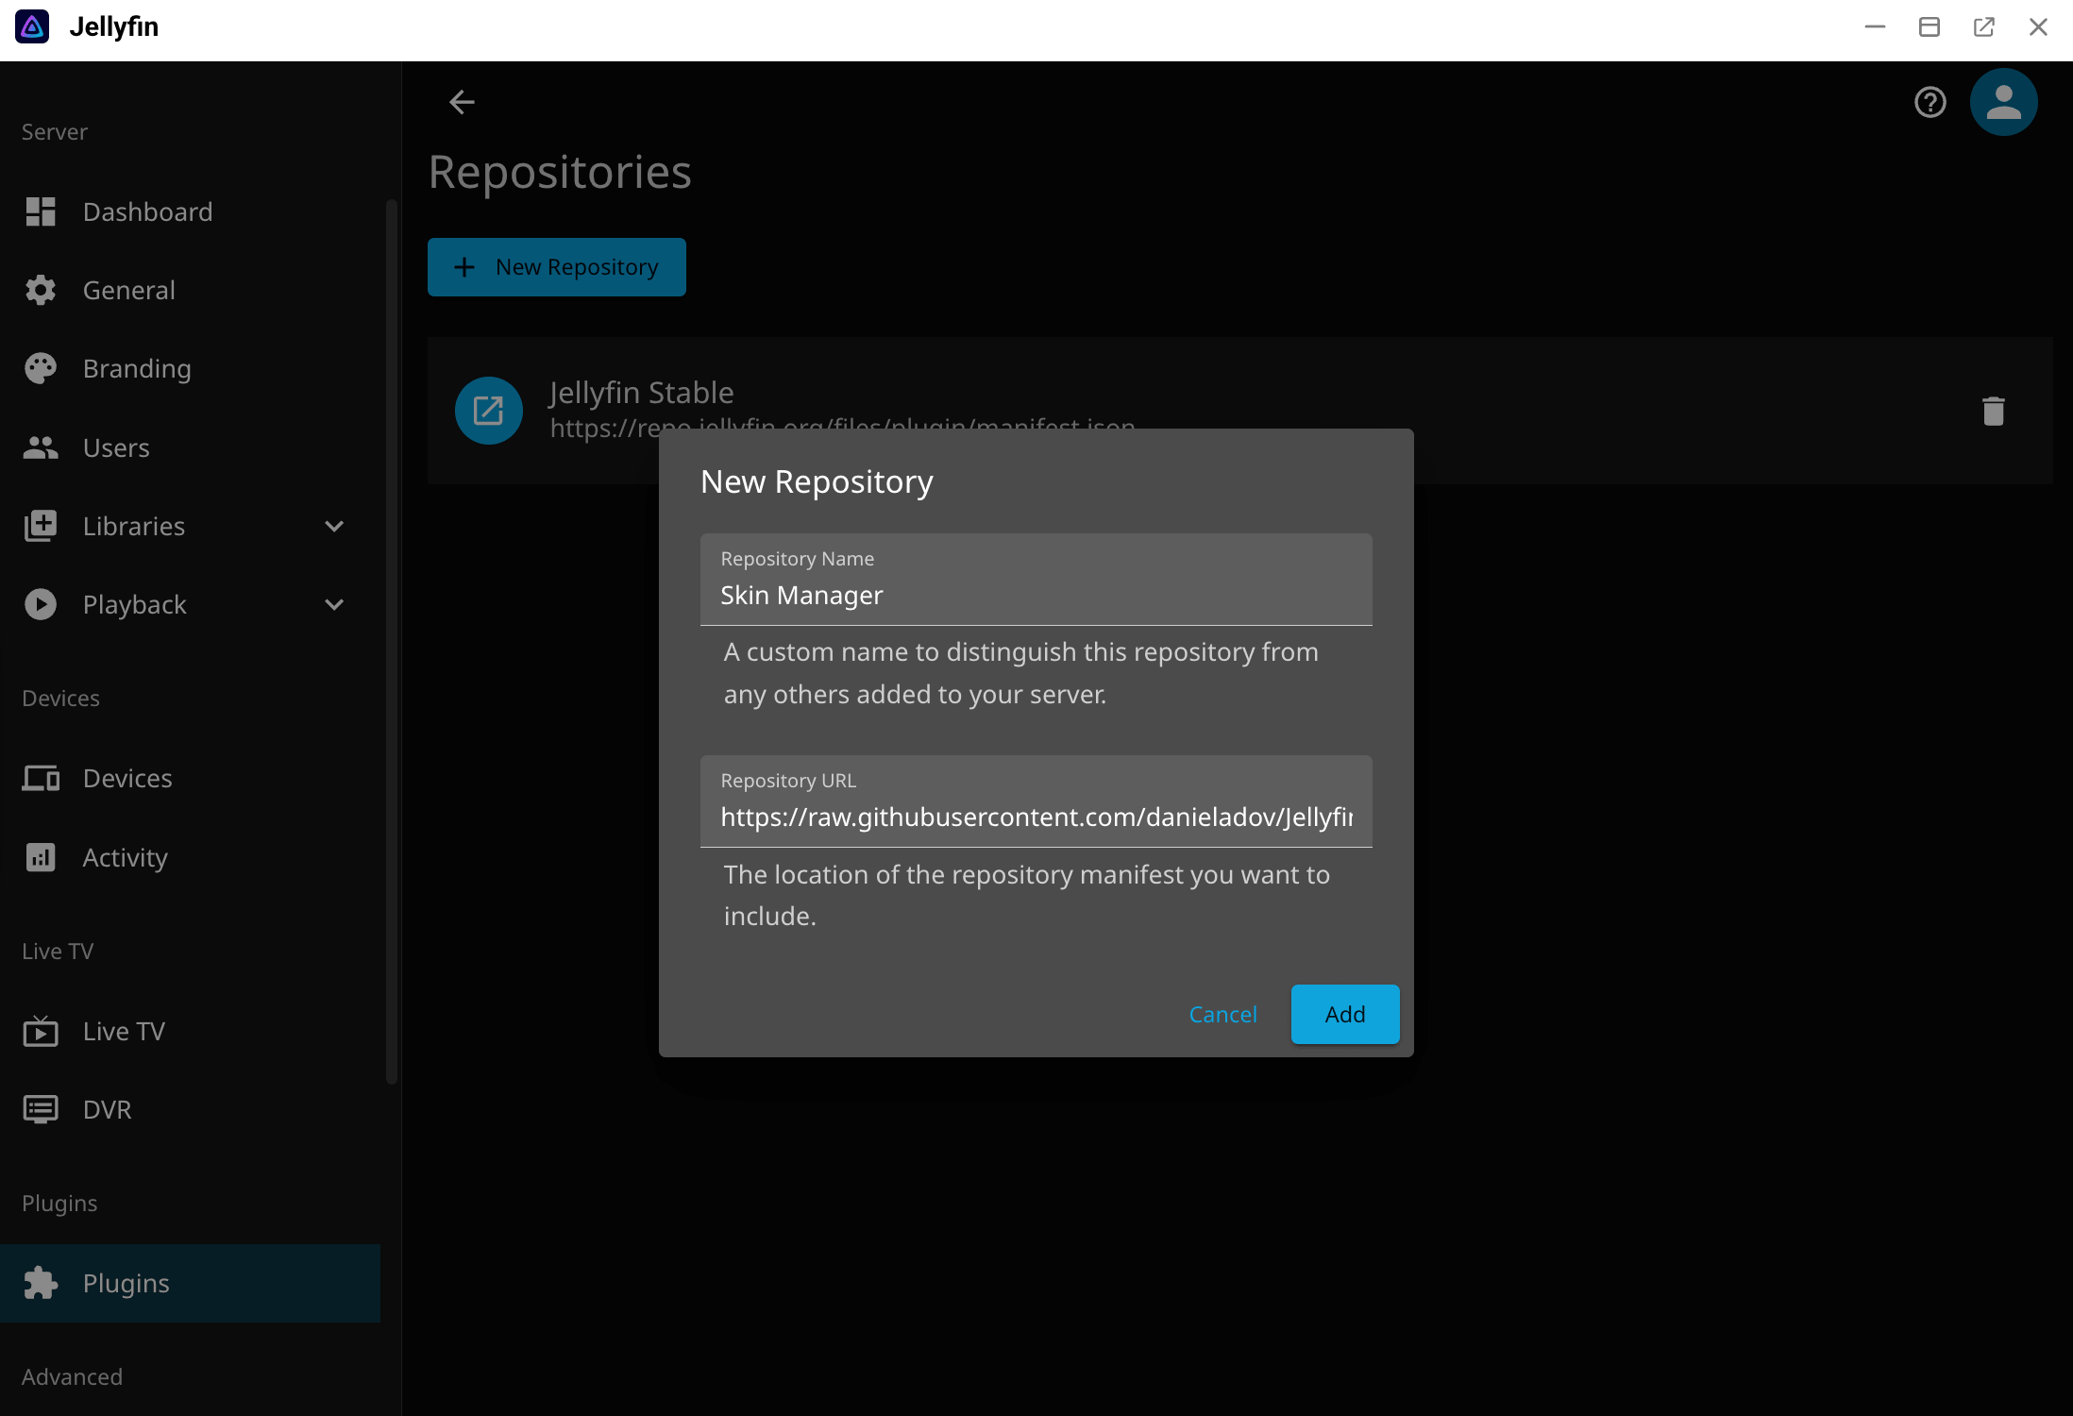This screenshot has height=1416, width=2073.
Task: Open the Dashboard sidebar item
Action: [190, 211]
